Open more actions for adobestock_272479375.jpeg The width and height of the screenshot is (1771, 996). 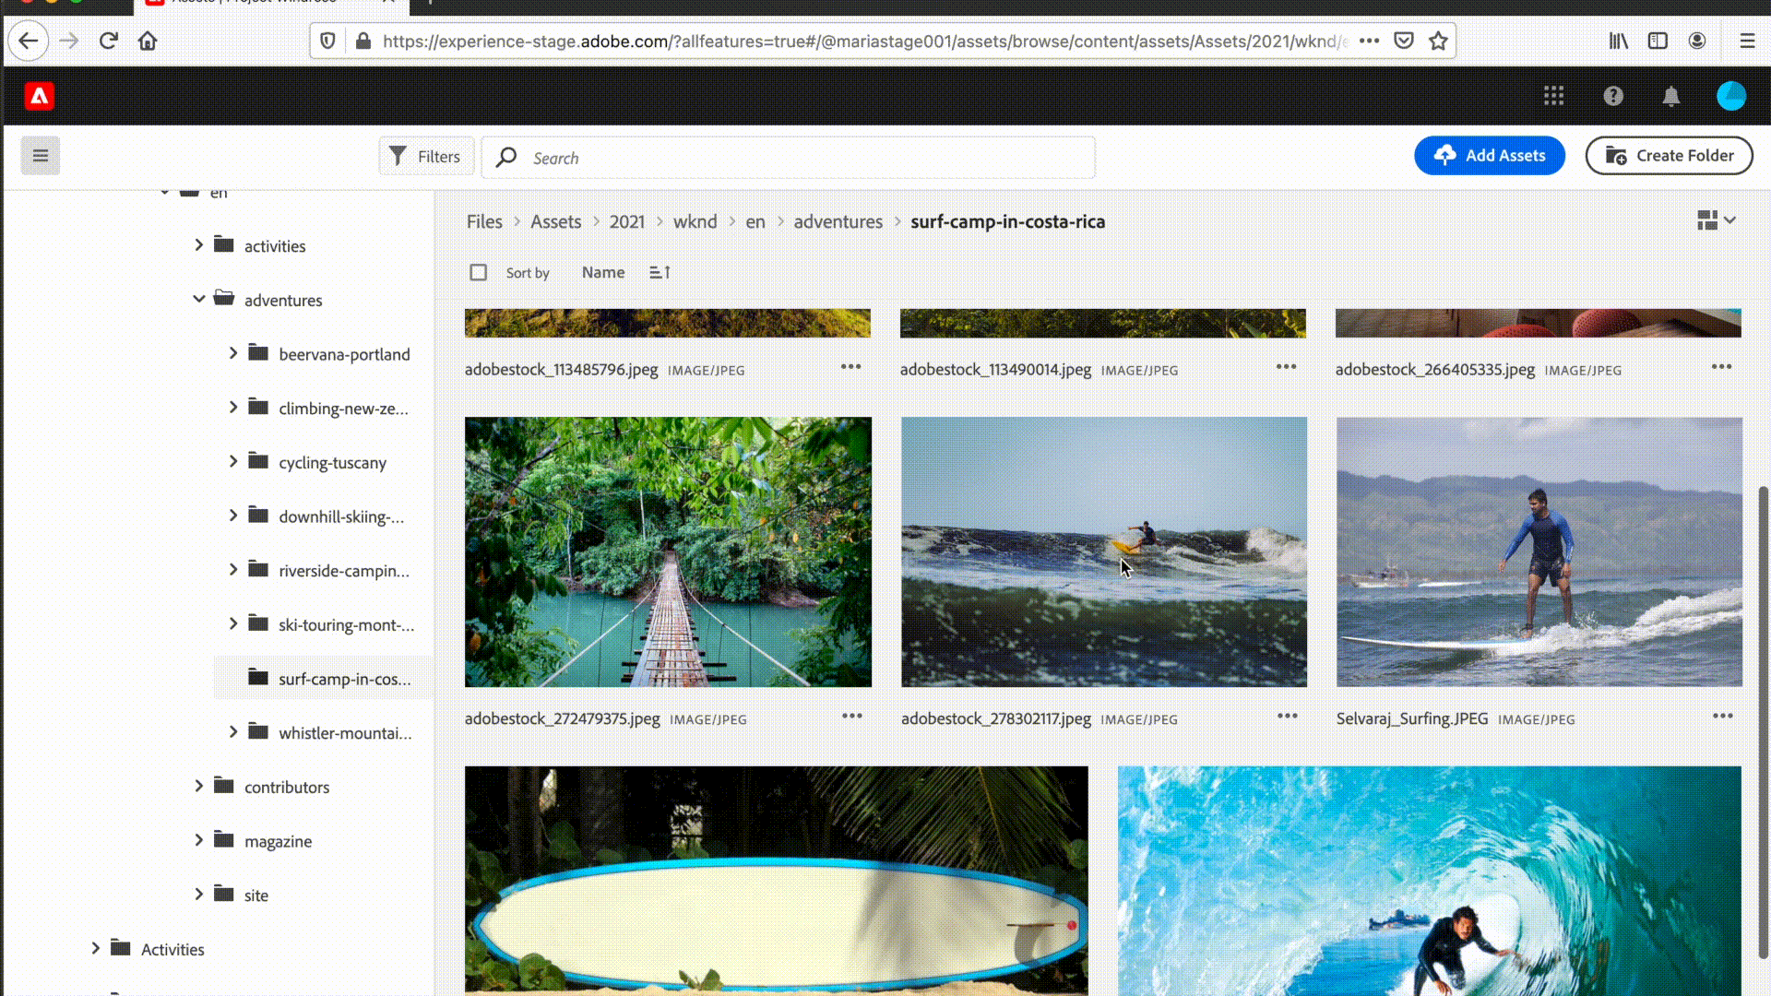point(851,717)
